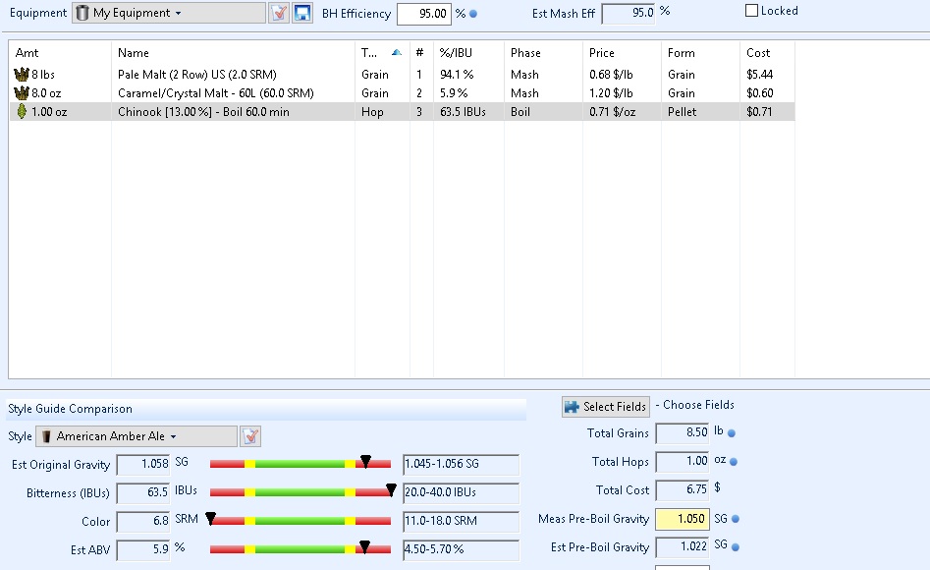This screenshot has width=930, height=570.
Task: Click the Phase column header
Action: pos(543,53)
